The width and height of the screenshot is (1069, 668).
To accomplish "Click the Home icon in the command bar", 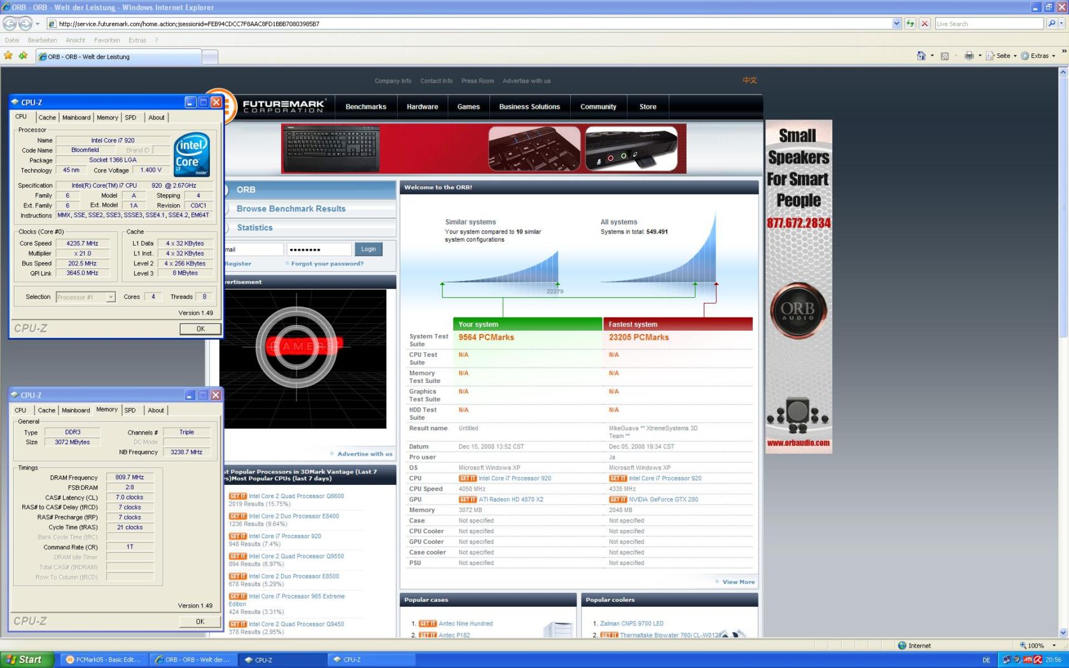I will 921,55.
